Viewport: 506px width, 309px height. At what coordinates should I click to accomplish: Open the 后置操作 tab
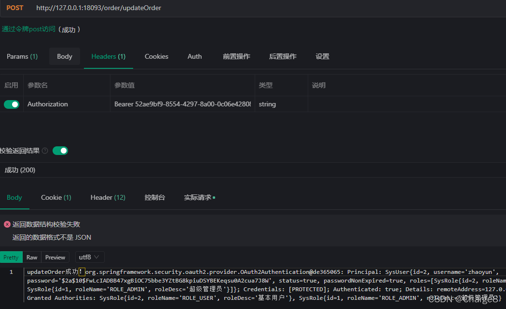point(283,56)
